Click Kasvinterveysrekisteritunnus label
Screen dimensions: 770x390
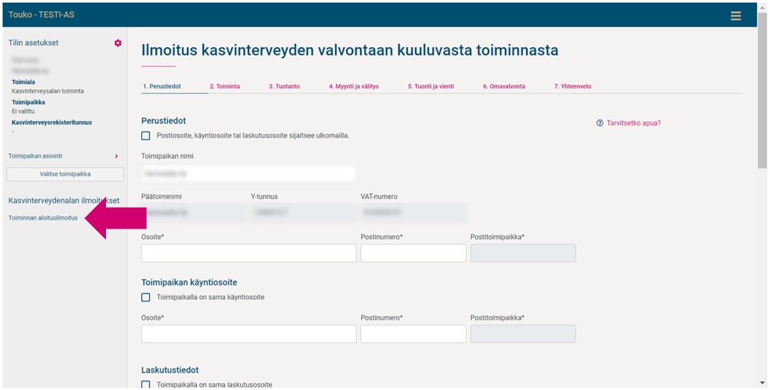[52, 123]
